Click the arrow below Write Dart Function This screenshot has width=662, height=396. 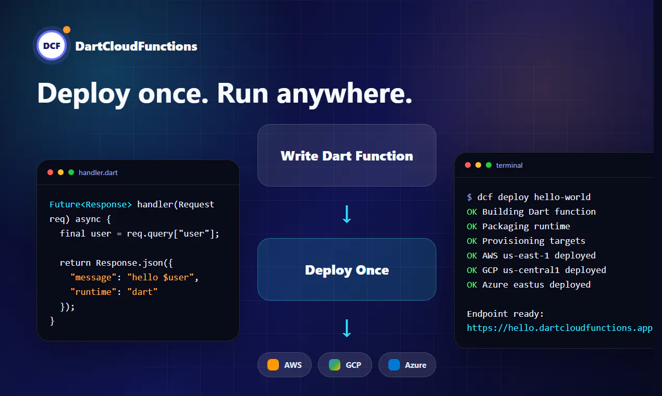click(x=347, y=213)
